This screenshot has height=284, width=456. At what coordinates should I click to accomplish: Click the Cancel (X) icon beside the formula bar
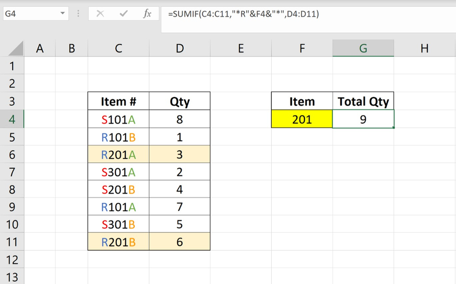(x=100, y=14)
